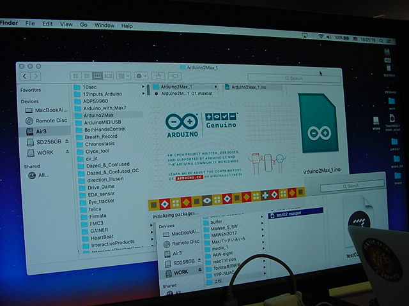409x306 pixels.
Task: Select the BothHandsControl folder
Action: [x=101, y=129]
